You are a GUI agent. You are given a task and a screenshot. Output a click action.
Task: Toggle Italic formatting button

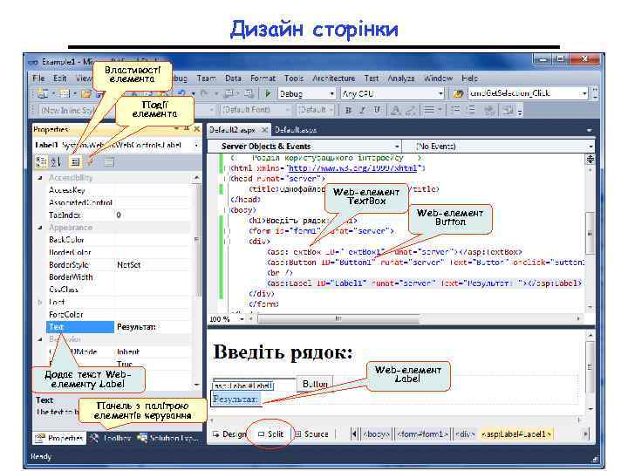click(363, 110)
